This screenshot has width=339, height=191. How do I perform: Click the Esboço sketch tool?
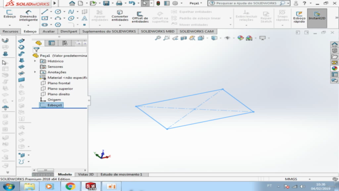click(x=10, y=14)
